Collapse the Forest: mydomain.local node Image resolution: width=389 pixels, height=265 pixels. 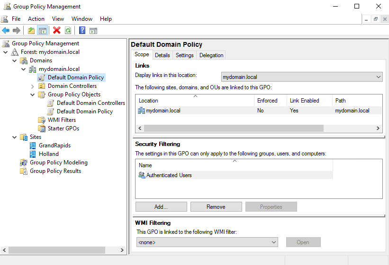pyautogui.click(x=6, y=52)
